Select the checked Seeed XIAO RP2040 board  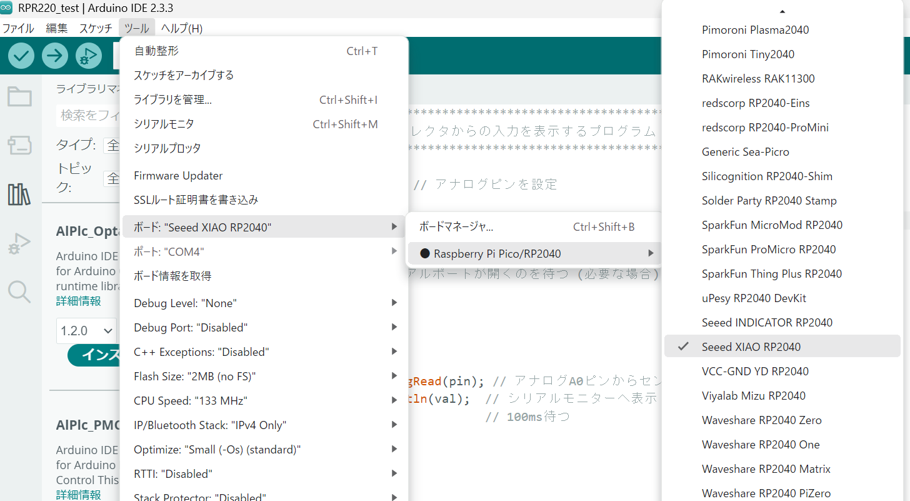coord(782,347)
